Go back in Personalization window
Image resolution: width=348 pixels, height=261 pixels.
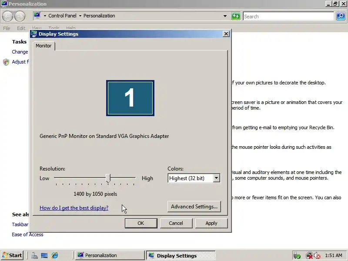point(7,16)
